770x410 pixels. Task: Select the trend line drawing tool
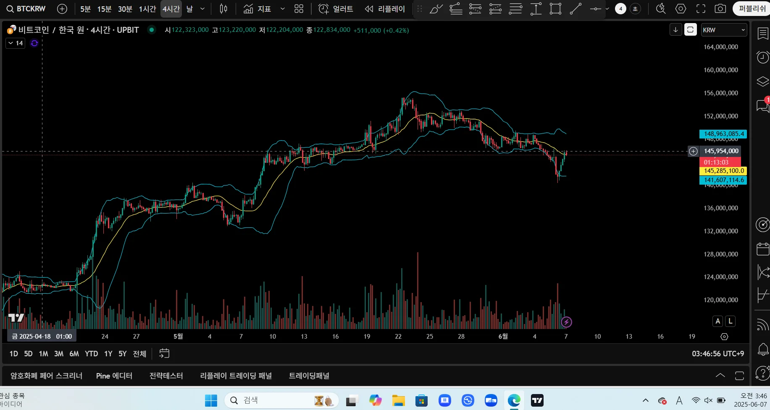575,9
